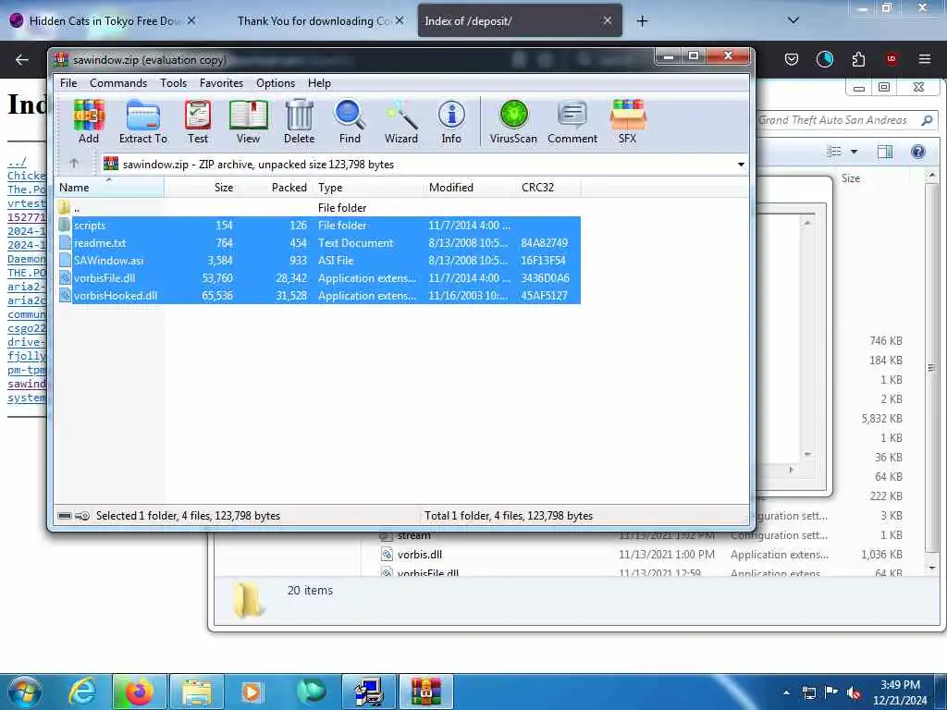Select vorbisHooked.dll in the archive

tap(318, 295)
